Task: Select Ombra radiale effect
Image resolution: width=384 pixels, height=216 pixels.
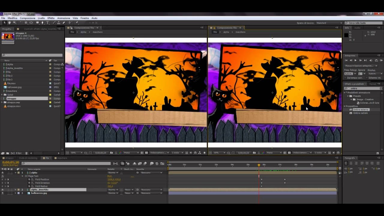Action: [x=360, y=113]
